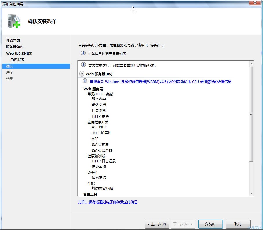Select the highlighted 确认 step

click(x=10, y=66)
